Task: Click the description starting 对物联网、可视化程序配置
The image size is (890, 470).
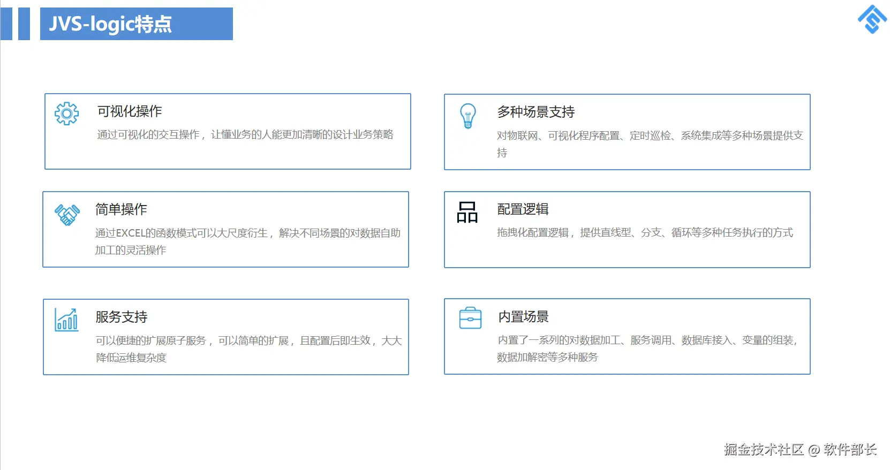Action: click(x=650, y=144)
